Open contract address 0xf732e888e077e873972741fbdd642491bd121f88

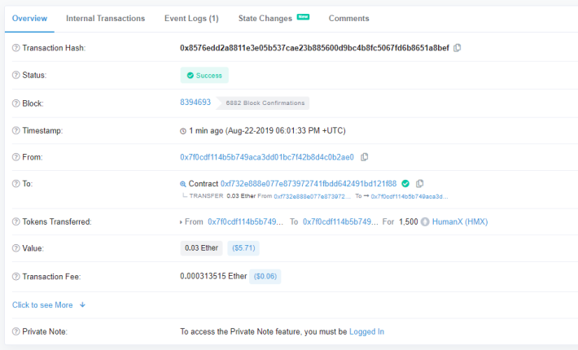(309, 183)
